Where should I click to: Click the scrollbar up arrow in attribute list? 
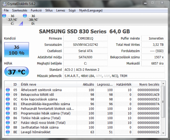point(163,84)
